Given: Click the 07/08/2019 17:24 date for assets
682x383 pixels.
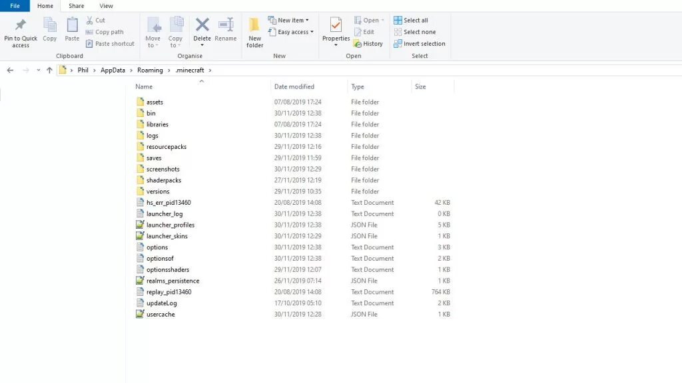Looking at the screenshot, I should tap(298, 102).
